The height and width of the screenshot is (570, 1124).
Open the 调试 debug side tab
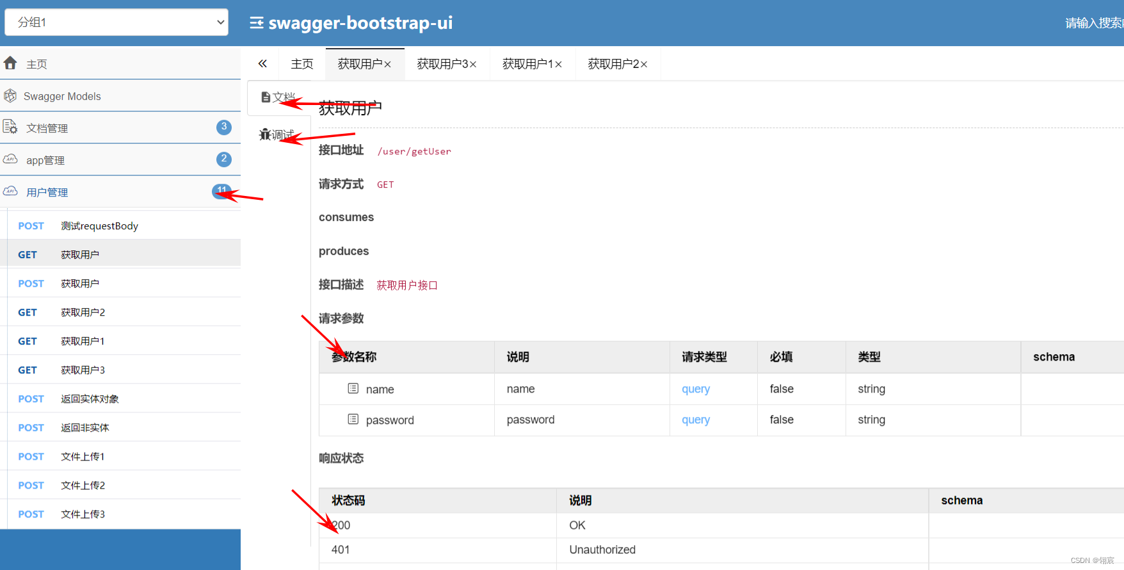(x=277, y=134)
